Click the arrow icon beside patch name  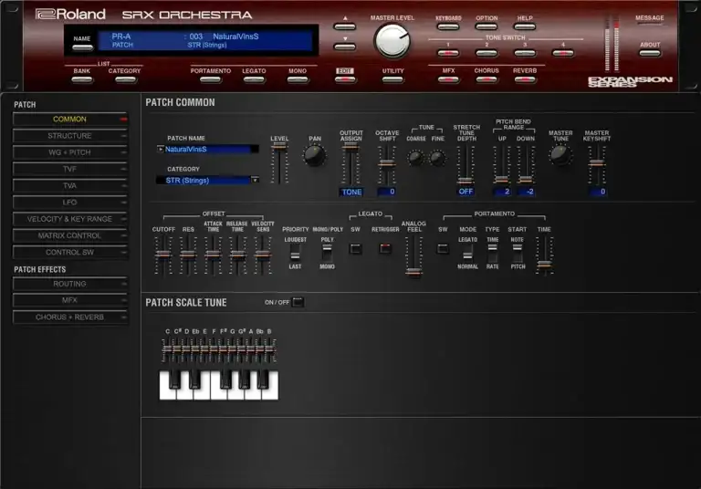point(160,149)
